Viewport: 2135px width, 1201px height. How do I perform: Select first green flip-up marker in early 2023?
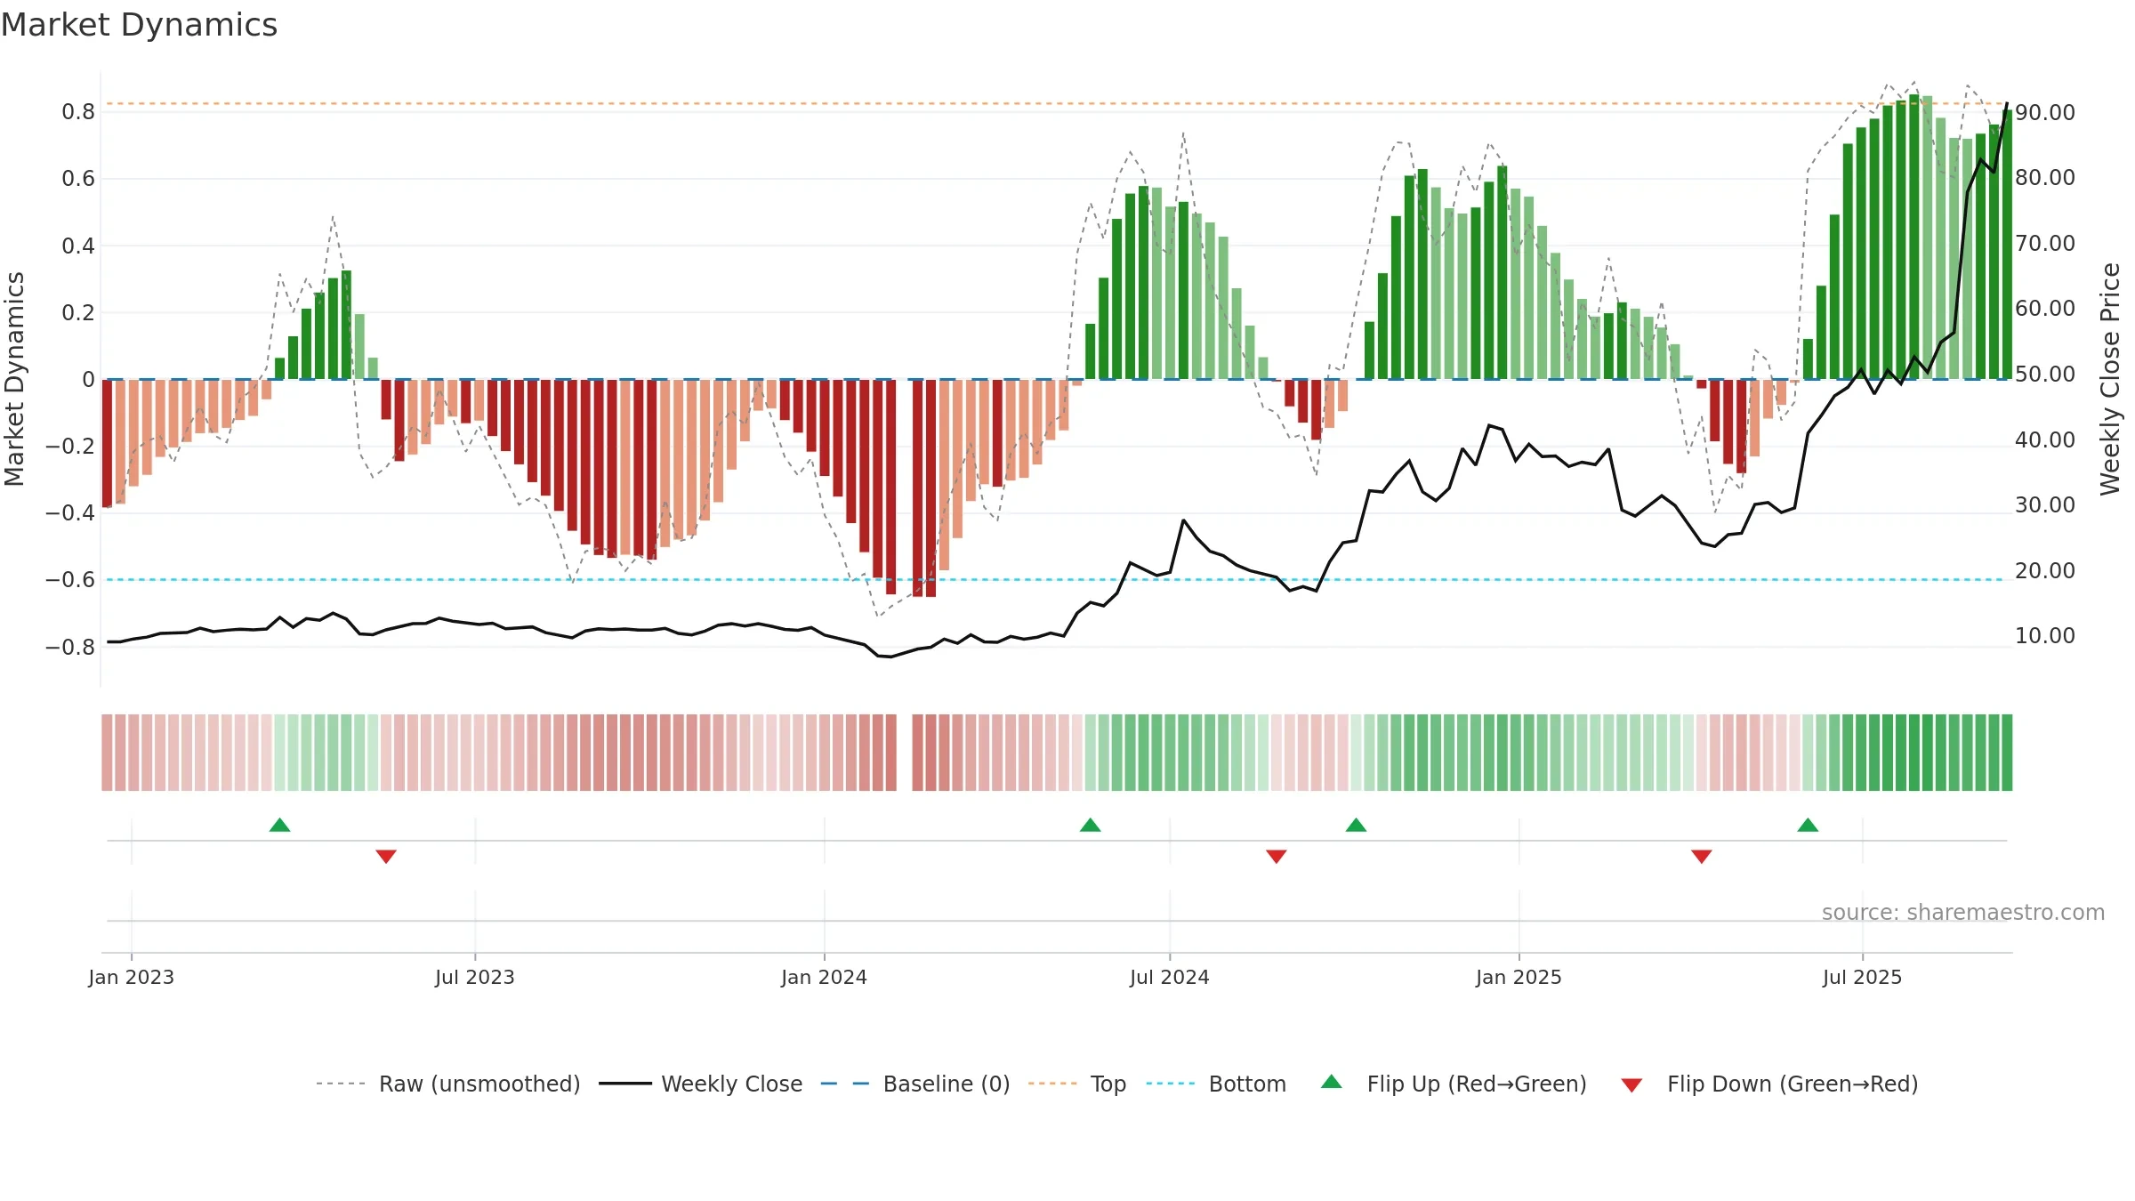coord(280,825)
